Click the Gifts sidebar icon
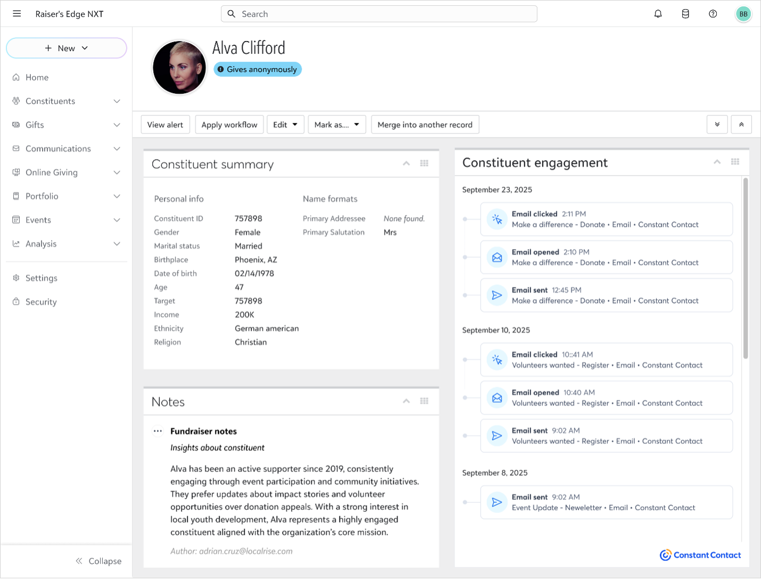The width and height of the screenshot is (761, 580). click(16, 125)
